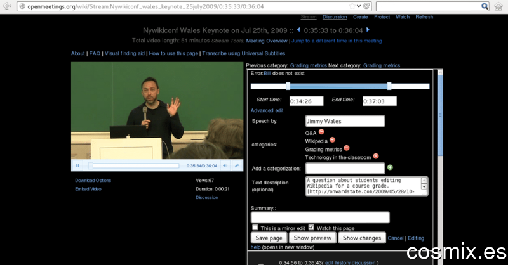Click 'Jump to a different time' link
This screenshot has width=508, height=265.
pos(337,41)
